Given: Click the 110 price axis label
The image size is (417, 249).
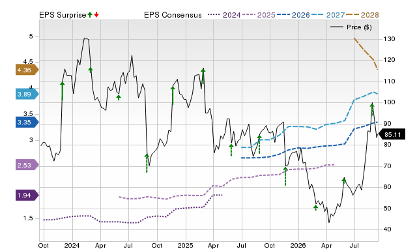Looking at the screenshot, I should (x=389, y=81).
